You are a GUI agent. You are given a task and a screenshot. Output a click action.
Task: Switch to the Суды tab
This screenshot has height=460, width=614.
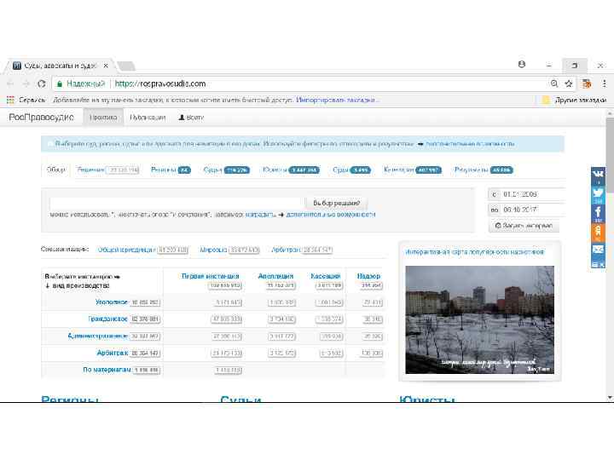(x=351, y=170)
